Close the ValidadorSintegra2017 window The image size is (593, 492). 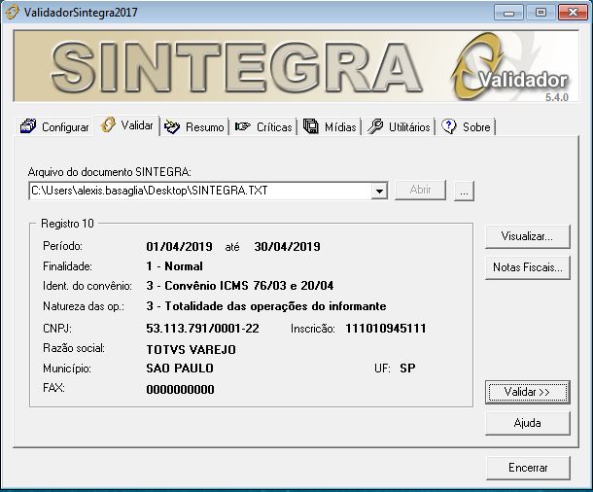(x=573, y=13)
